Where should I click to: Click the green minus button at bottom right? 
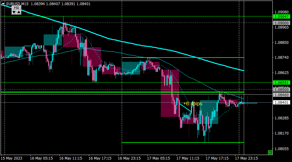(x=270, y=153)
